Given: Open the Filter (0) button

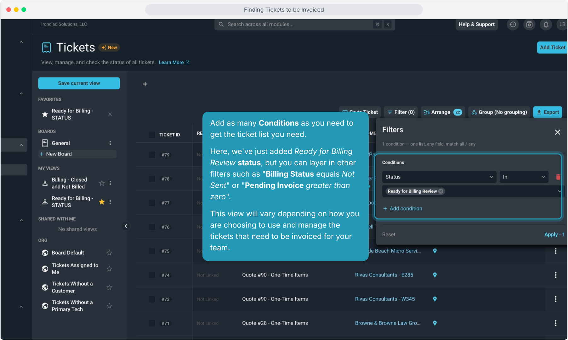Looking at the screenshot, I should 401,112.
